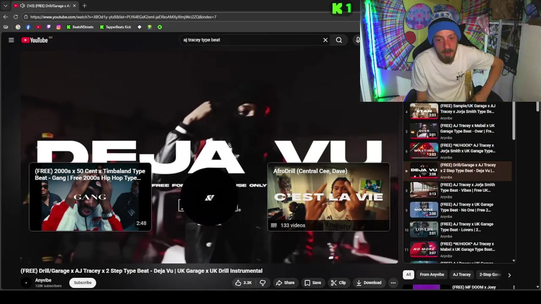This screenshot has height=304, width=541.
Task: Open the tab search dropdown arrow
Action: tap(5, 5)
